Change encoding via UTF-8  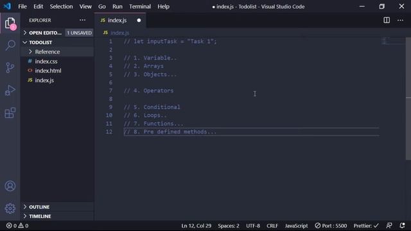[x=253, y=225]
